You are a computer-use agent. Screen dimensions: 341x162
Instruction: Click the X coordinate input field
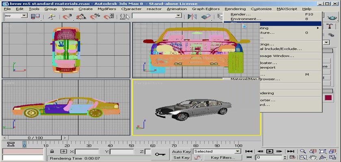(87, 151)
